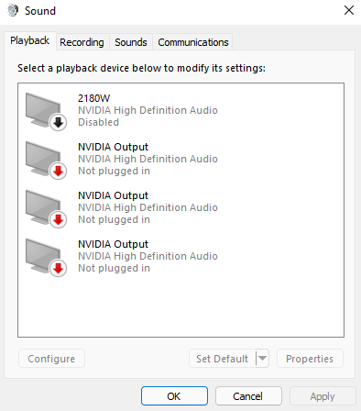Click the red arrow badge on last NVIDIA Output
361x411 pixels.
pyautogui.click(x=58, y=269)
